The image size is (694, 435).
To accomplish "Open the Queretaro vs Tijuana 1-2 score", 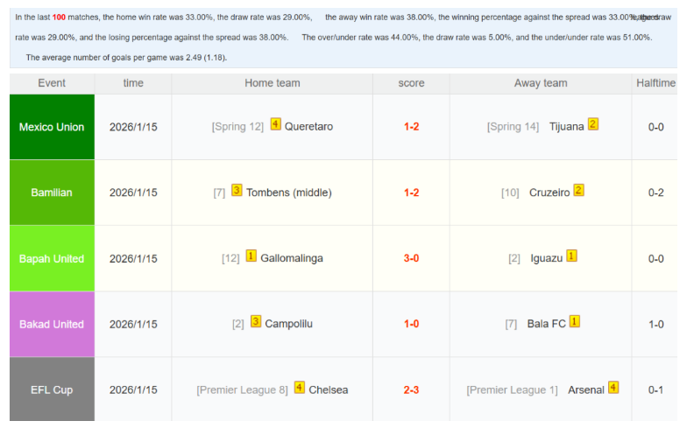I will tap(411, 127).
